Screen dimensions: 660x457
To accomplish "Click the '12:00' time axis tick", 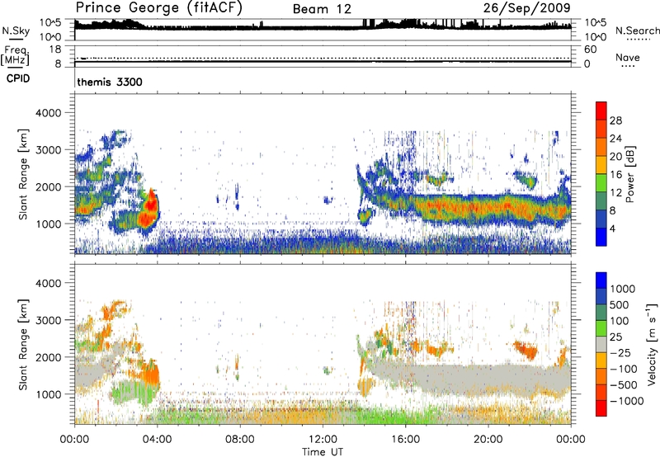I will tap(323, 440).
